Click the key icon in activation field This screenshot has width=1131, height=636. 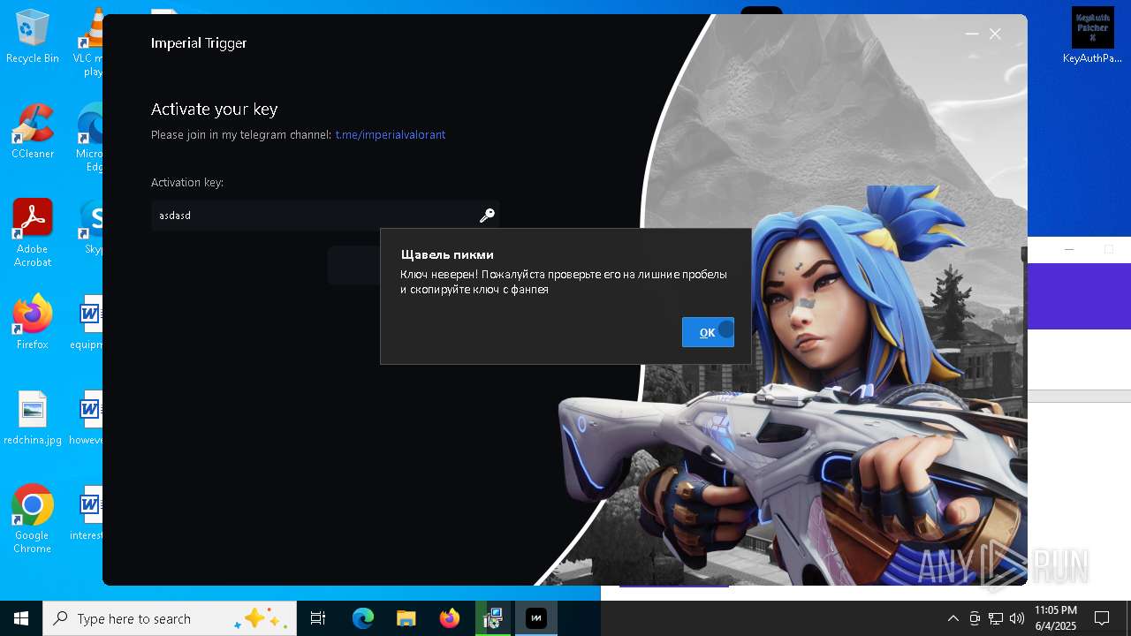coord(487,216)
